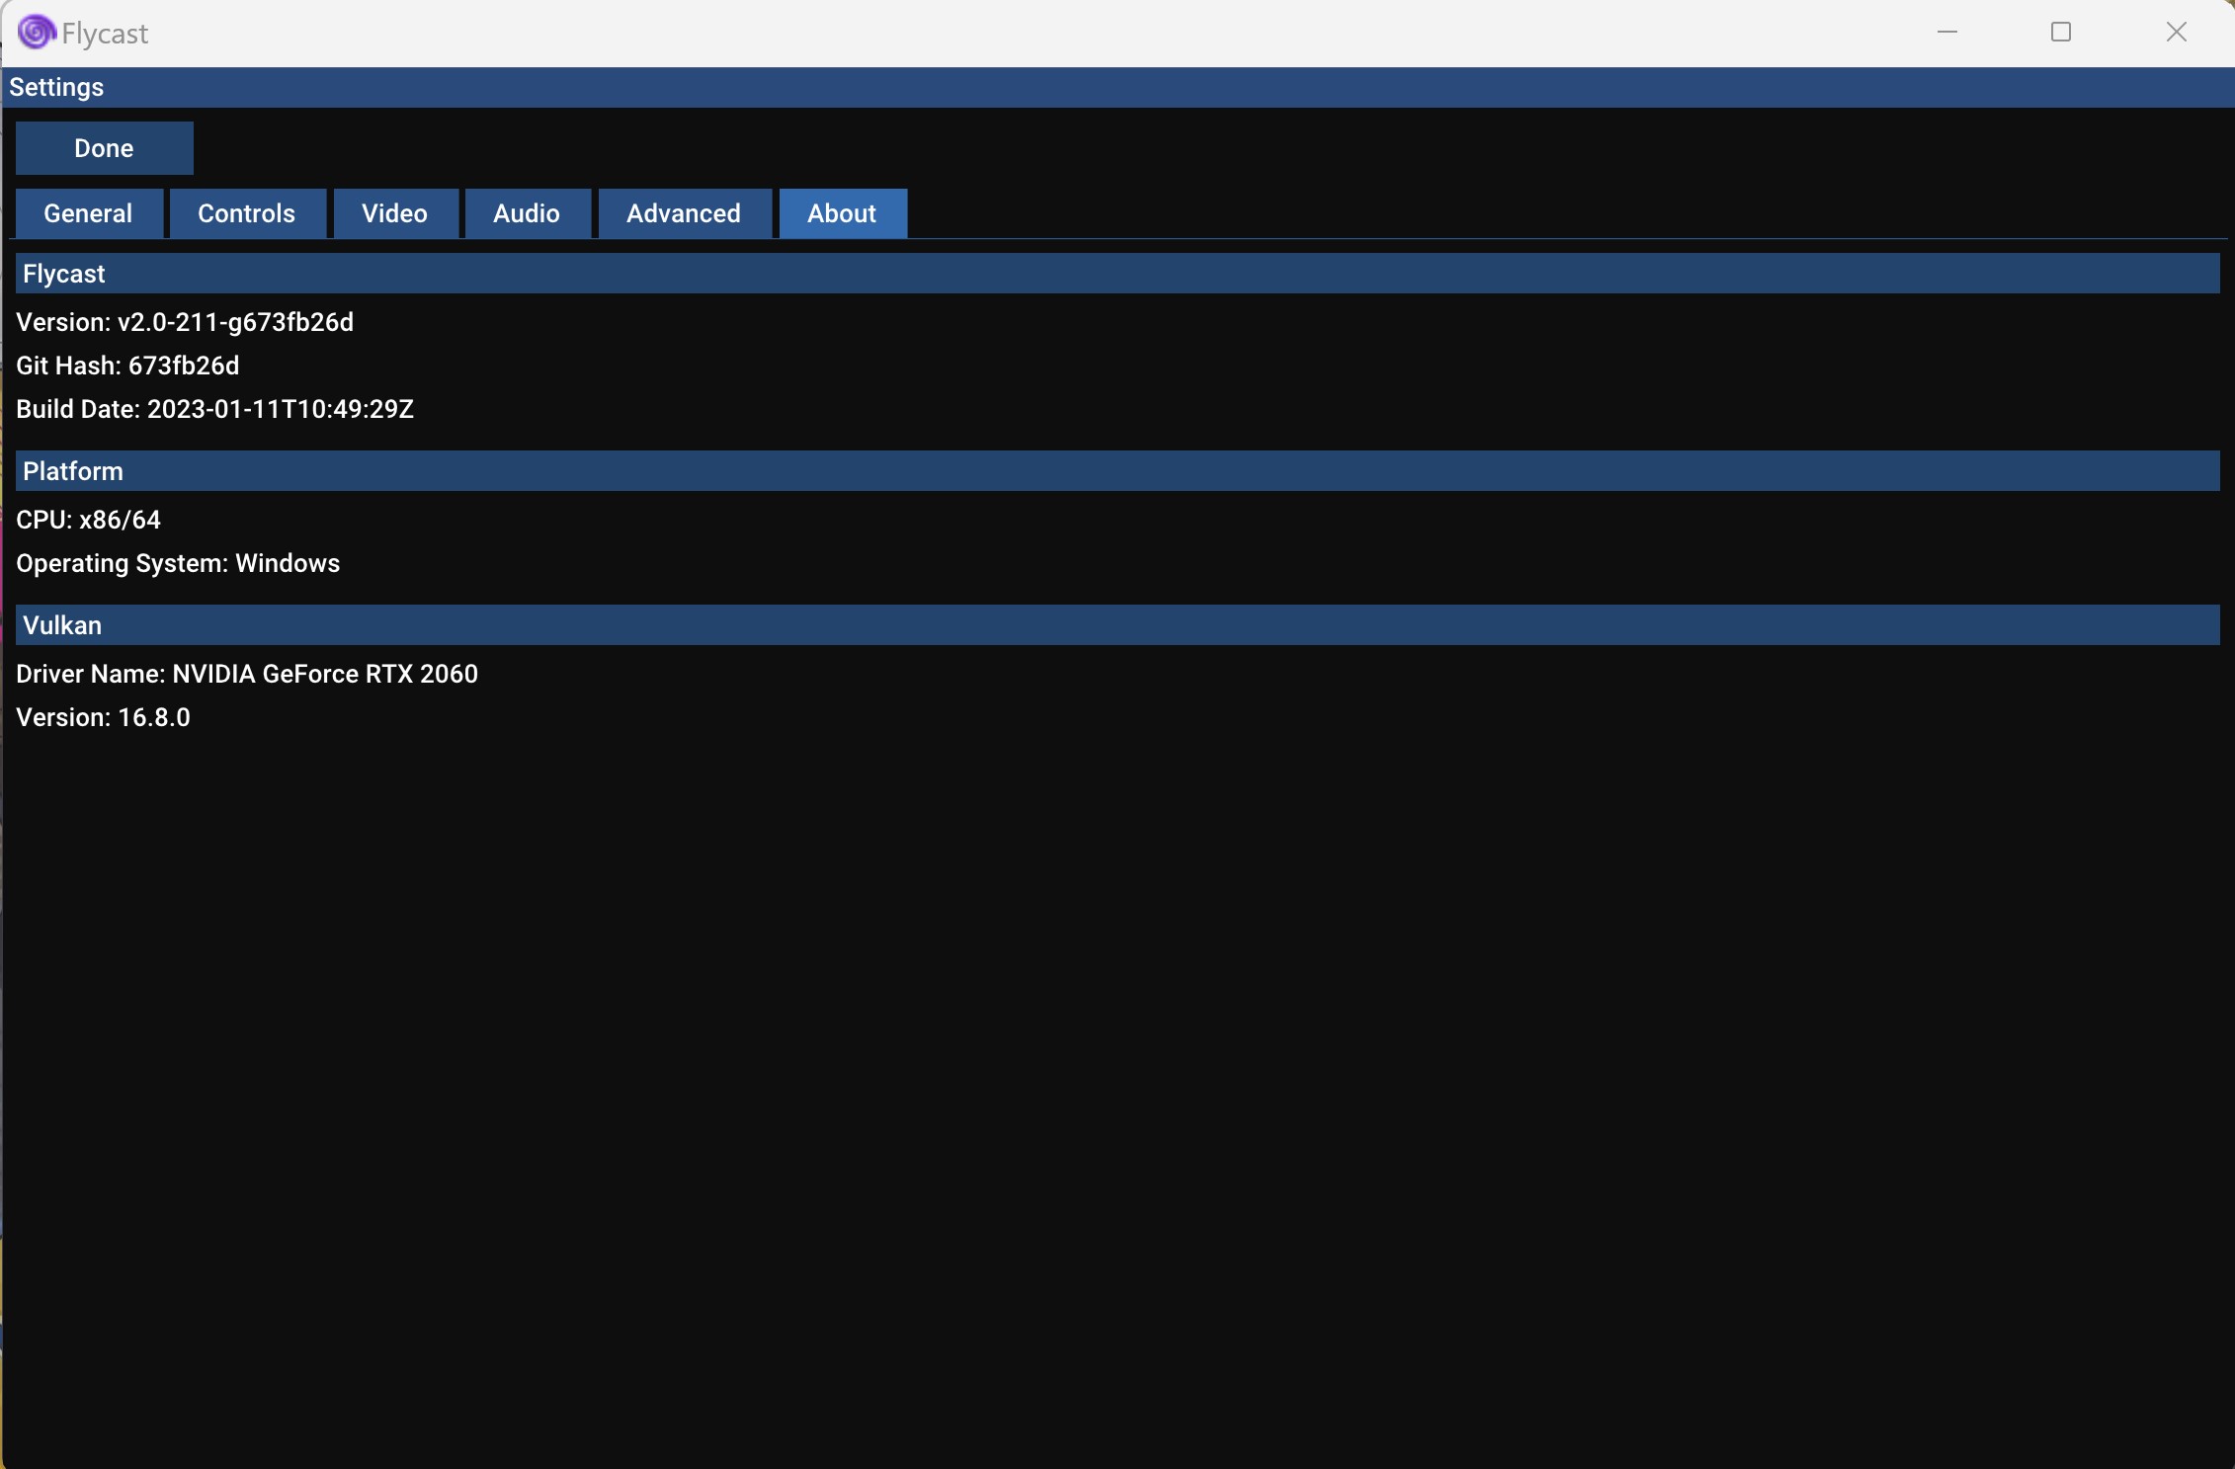The height and width of the screenshot is (1469, 2235).
Task: Click the minimize window icon
Action: click(1947, 33)
